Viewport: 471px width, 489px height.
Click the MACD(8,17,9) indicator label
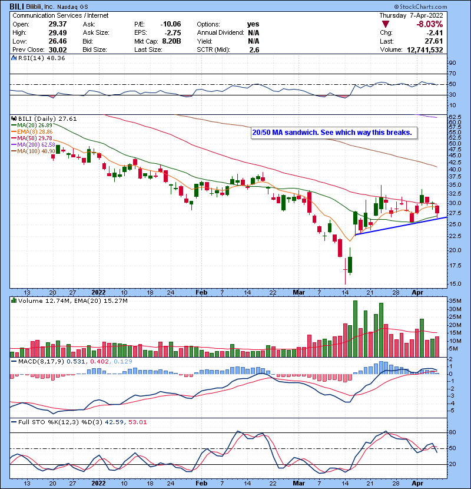[x=41, y=362]
